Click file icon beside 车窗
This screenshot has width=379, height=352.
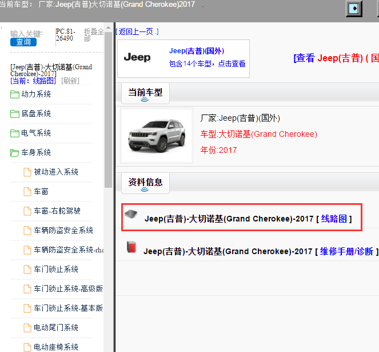[x=27, y=192]
